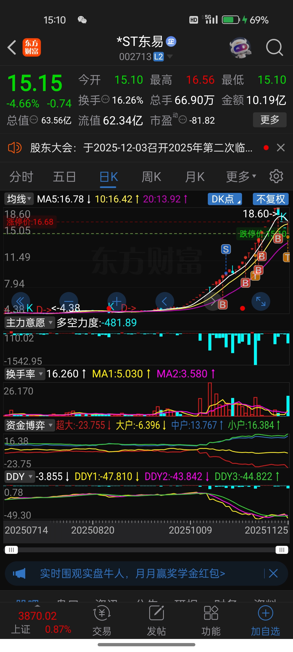
Task: Switch to the 分时 tab
Action: (x=21, y=177)
